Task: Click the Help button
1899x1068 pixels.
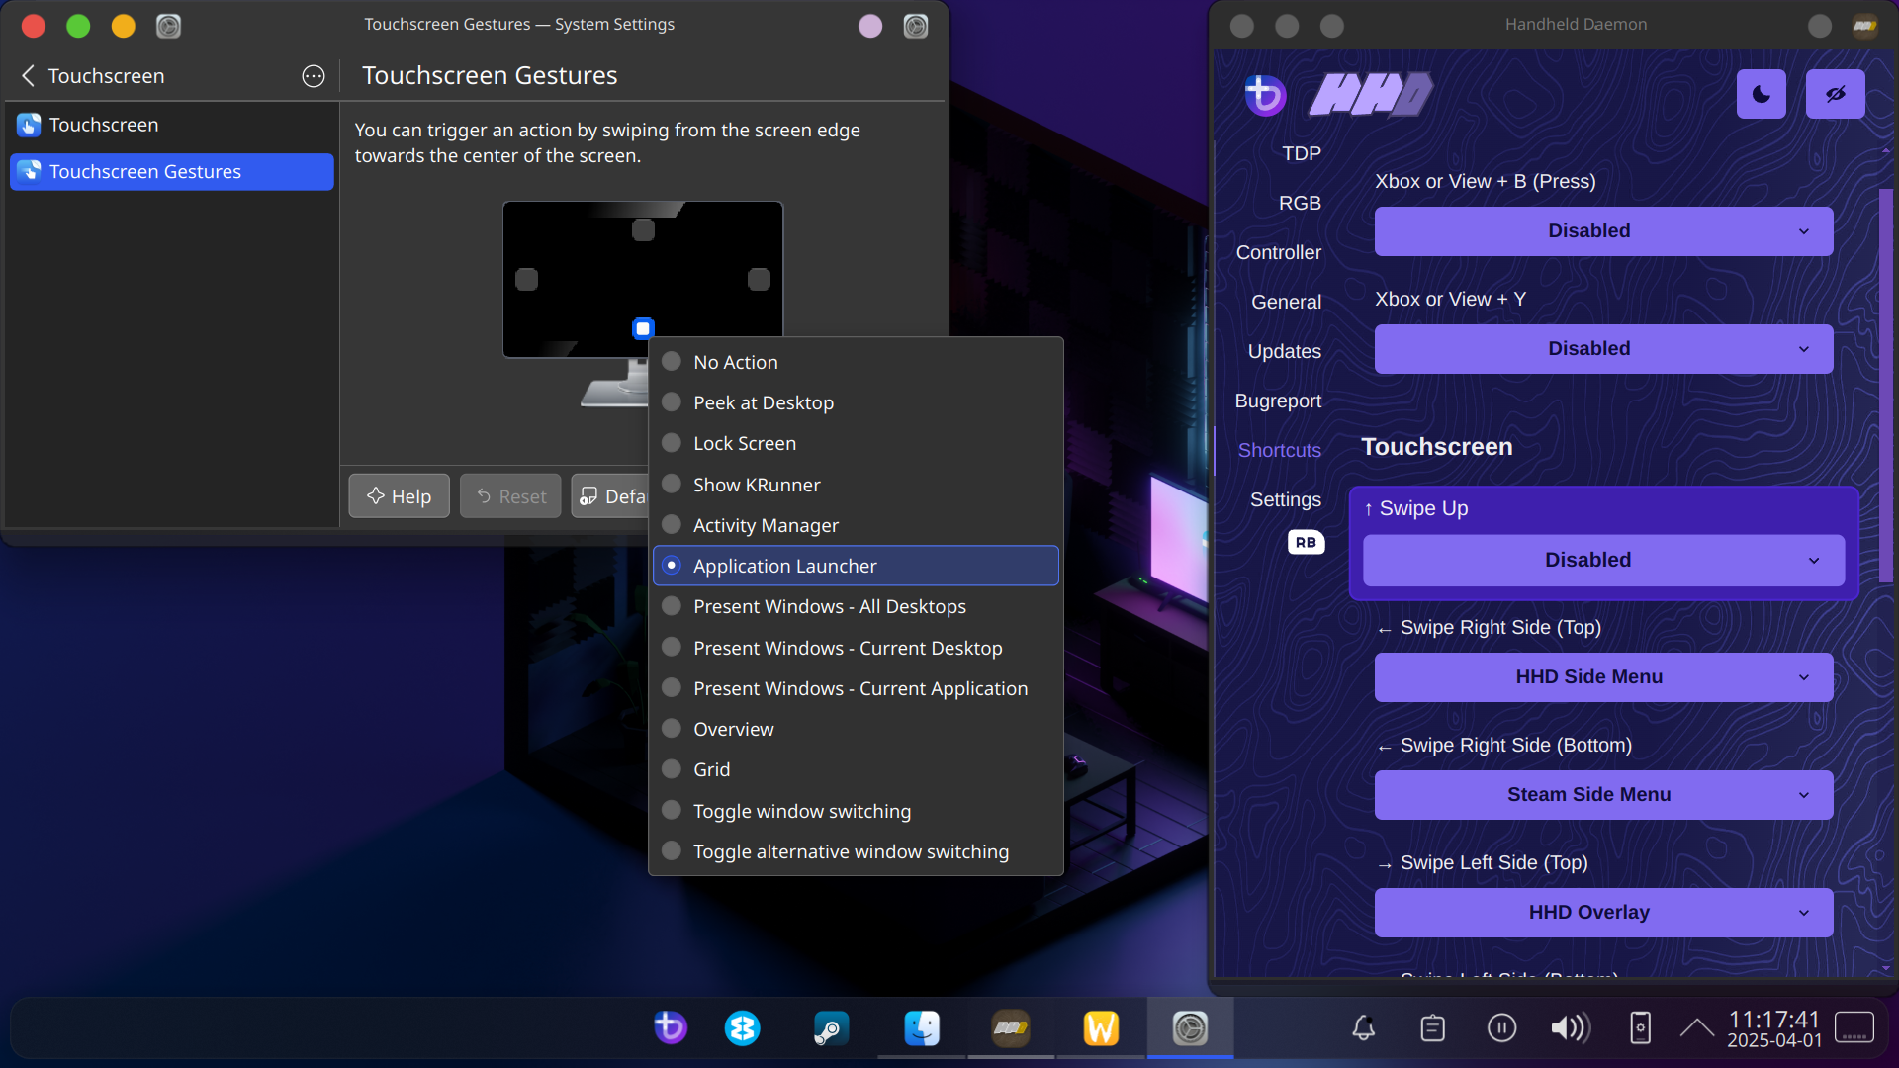Action: tap(399, 496)
